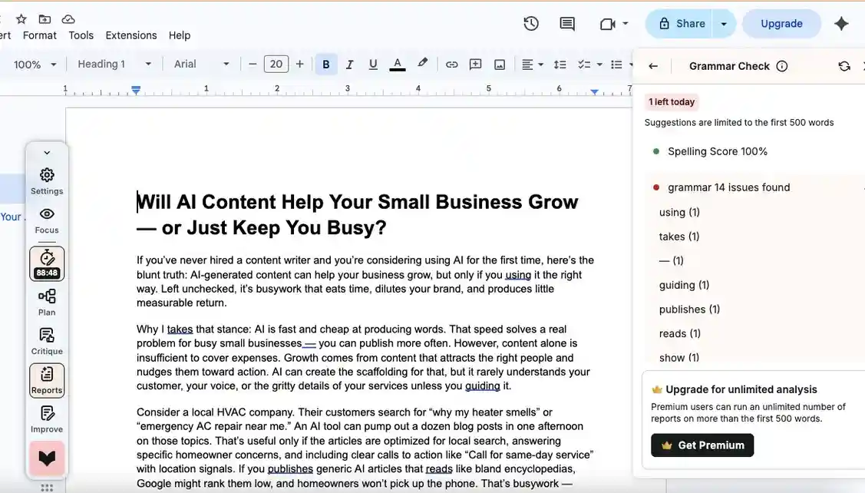Select the 'using (1)' grammar issue
865x493 pixels.
(679, 213)
